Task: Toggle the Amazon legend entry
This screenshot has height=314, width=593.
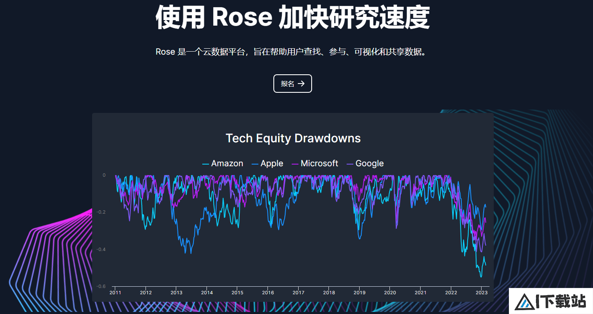Action: [223, 164]
